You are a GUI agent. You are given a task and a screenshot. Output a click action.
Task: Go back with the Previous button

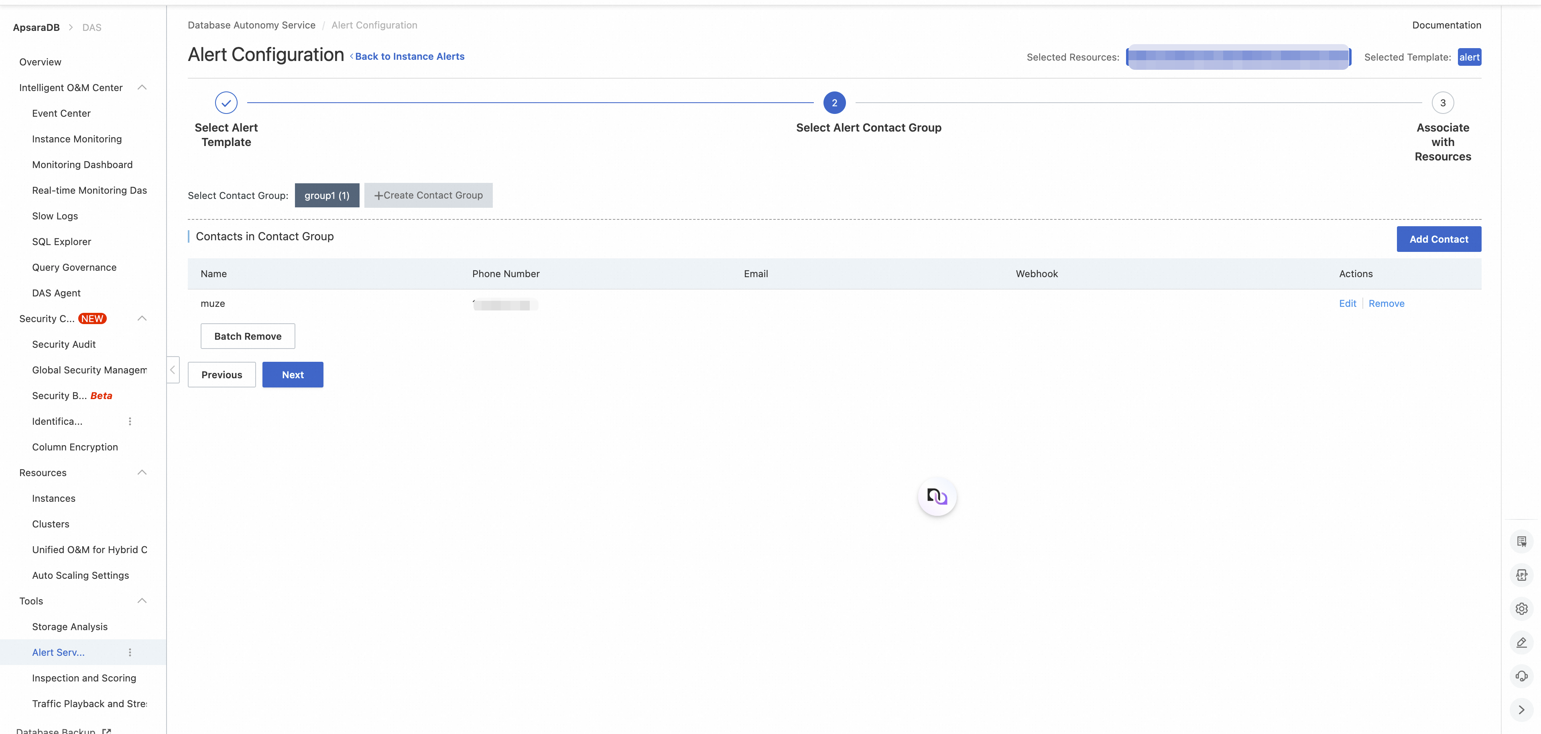pos(222,375)
